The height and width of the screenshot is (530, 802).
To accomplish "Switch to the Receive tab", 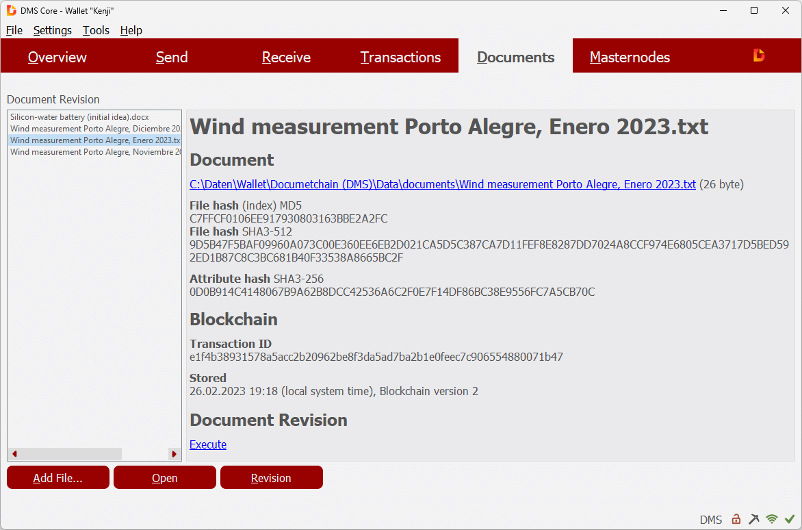I will (287, 57).
